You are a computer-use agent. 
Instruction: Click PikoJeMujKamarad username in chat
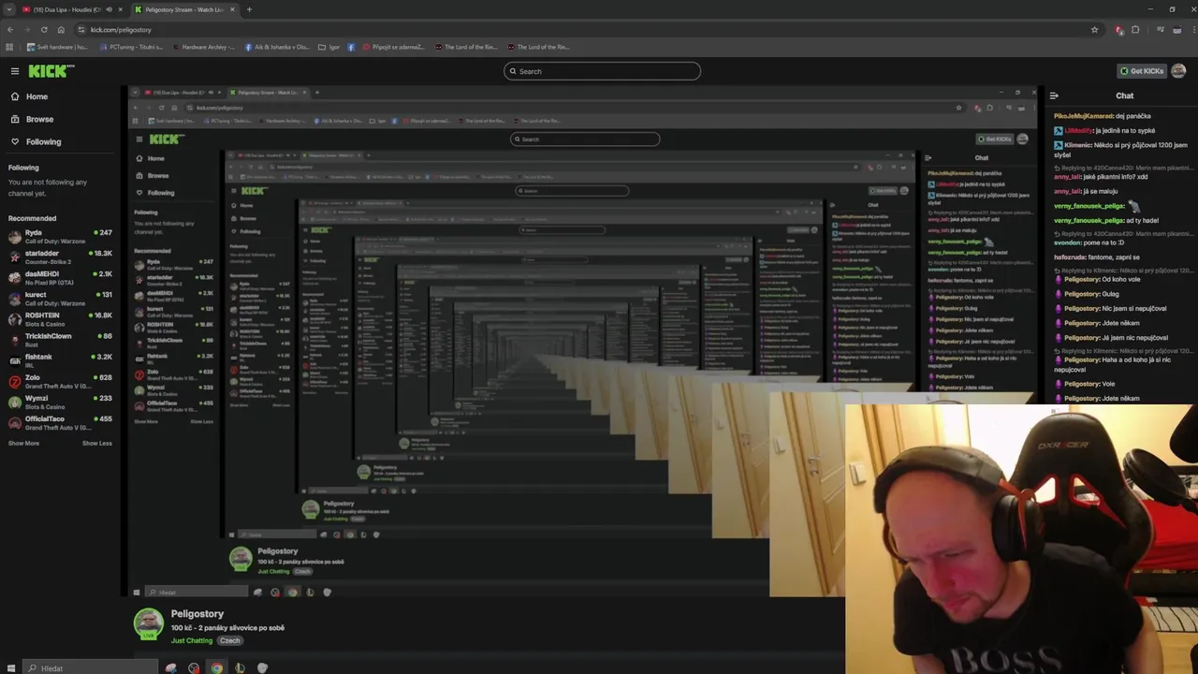pos(1084,116)
